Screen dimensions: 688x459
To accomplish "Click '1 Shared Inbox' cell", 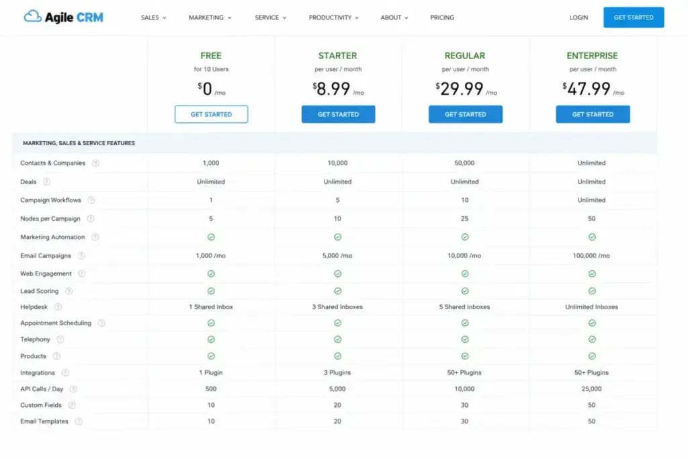I will [211, 306].
